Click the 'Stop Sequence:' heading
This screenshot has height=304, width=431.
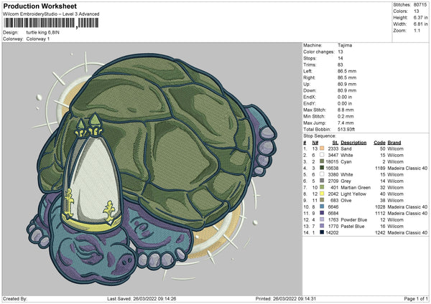[x=320, y=136]
